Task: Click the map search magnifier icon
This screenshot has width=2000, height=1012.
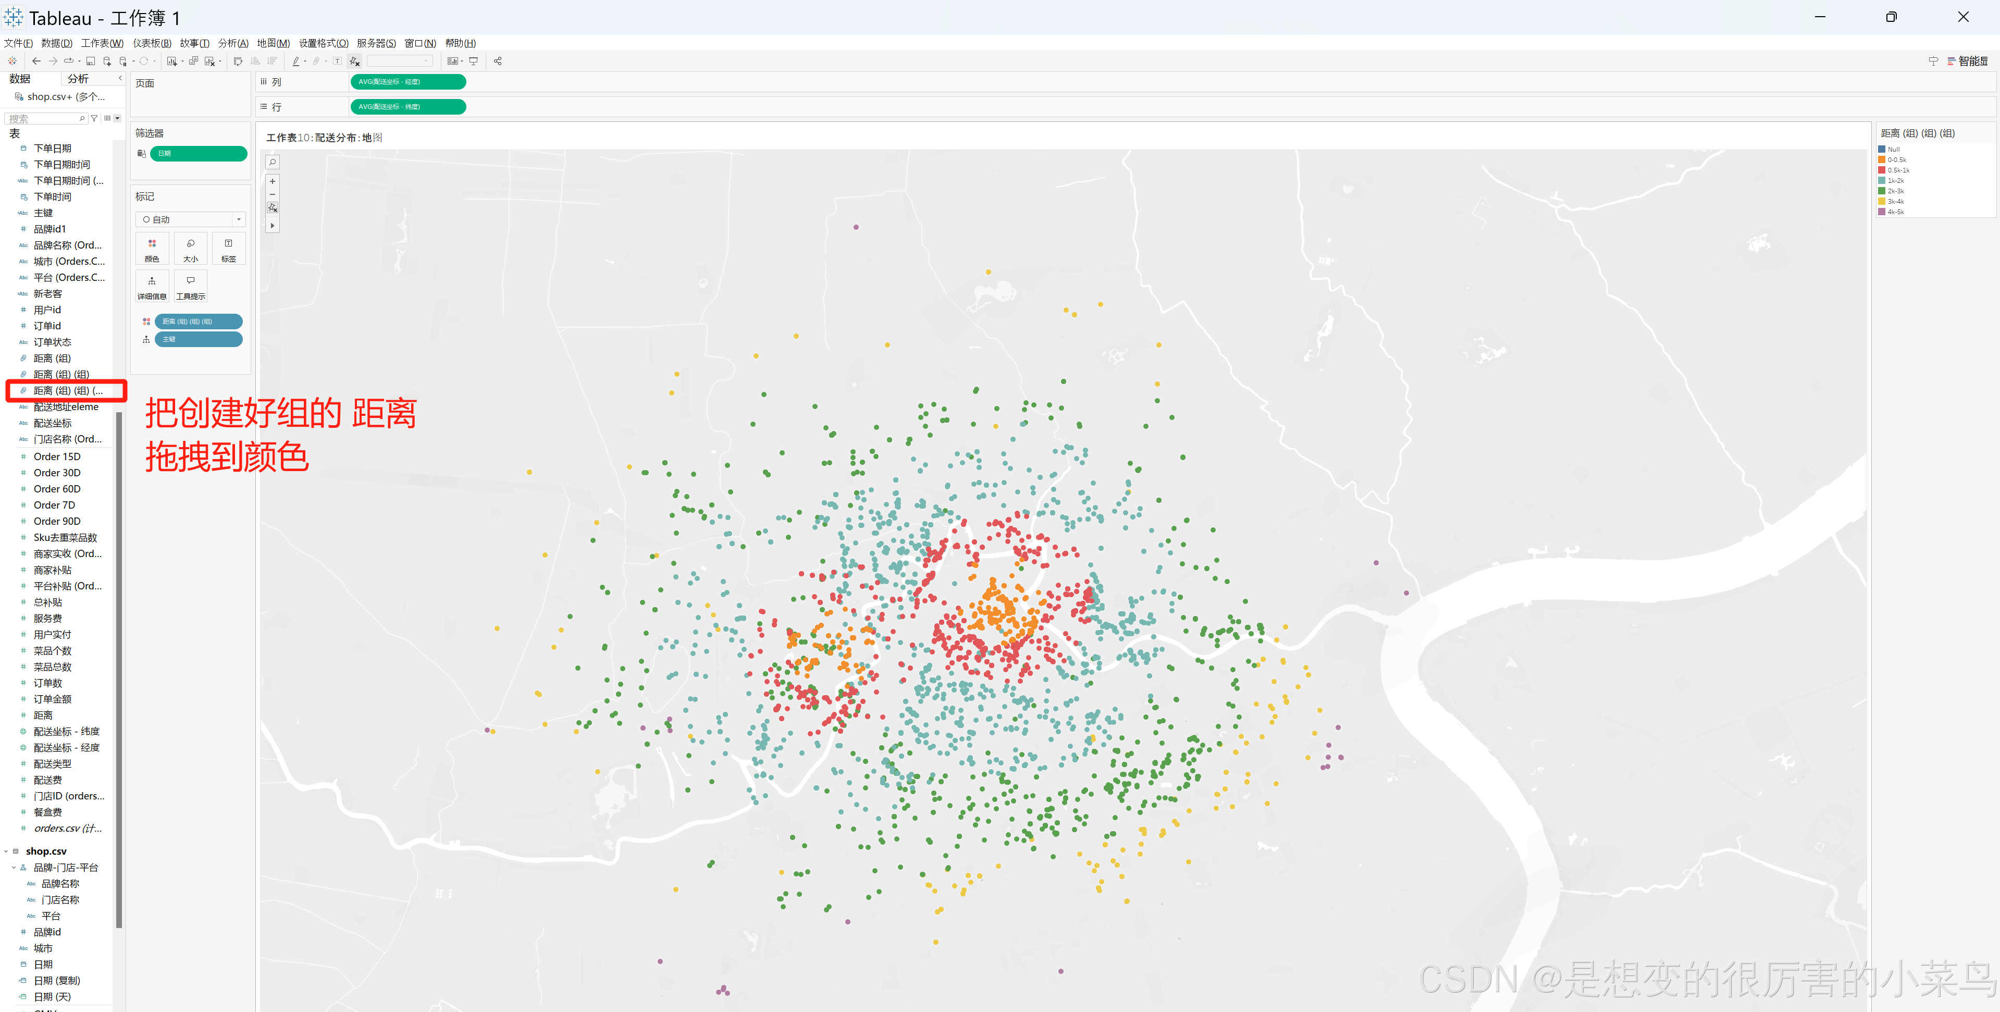Action: point(273,162)
